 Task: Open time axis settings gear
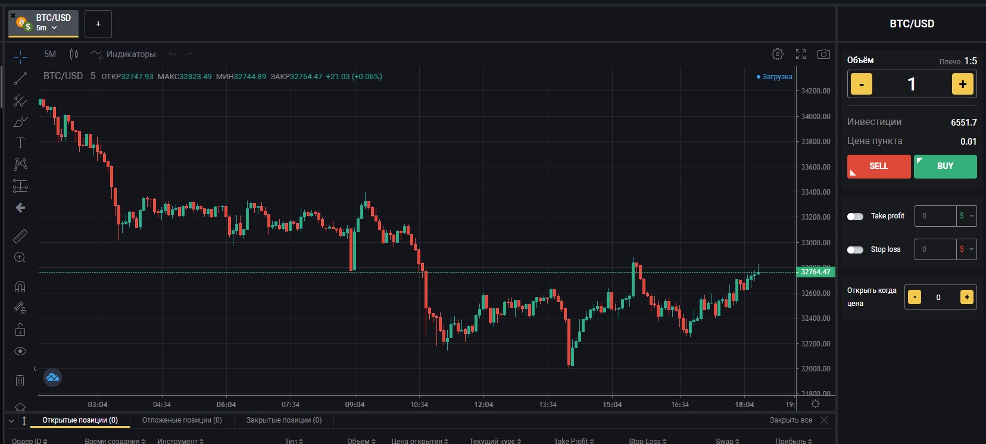coord(815,404)
